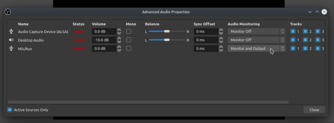Decrease Desktop Audio sync offset
The image size is (334, 123).
coord(221,42)
